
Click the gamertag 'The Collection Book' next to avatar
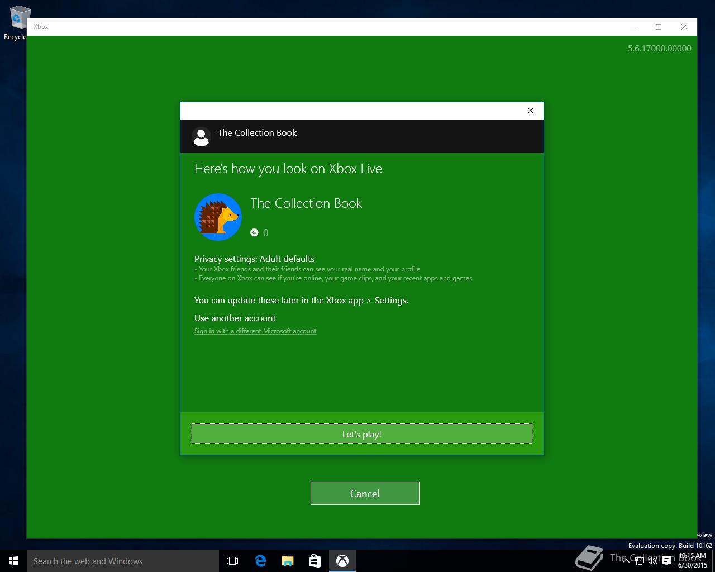coord(306,203)
